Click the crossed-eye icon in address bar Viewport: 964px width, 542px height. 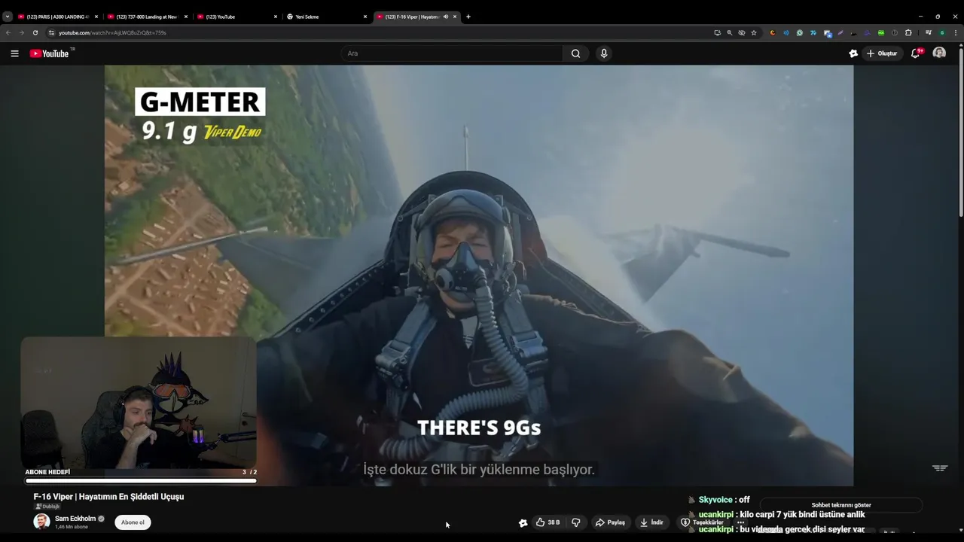742,33
